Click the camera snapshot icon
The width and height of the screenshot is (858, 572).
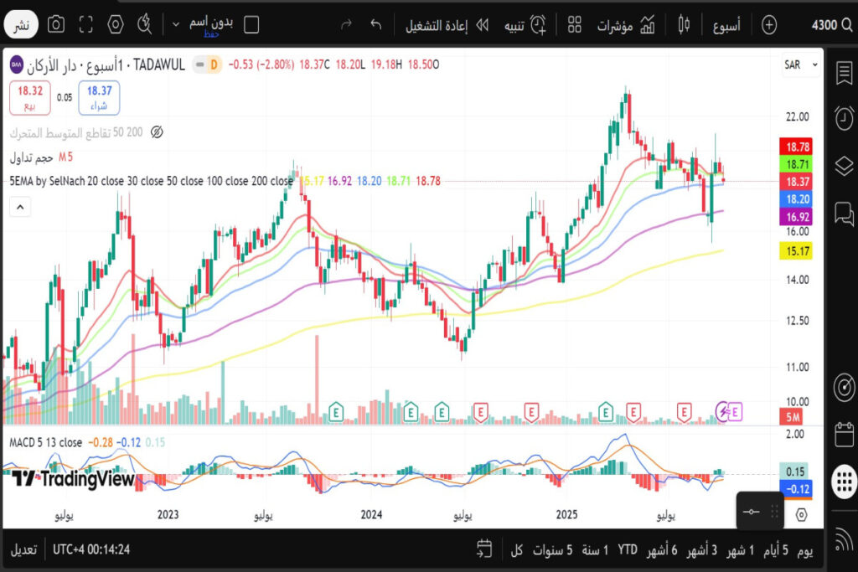point(56,24)
